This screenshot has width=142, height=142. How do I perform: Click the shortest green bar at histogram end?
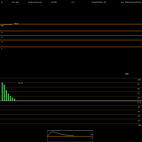14,100
